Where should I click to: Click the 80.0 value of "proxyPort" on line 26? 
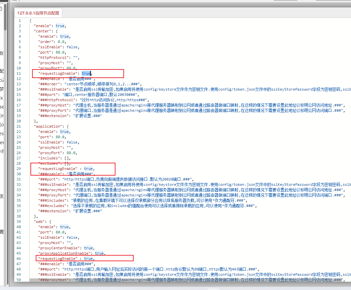coord(71,153)
